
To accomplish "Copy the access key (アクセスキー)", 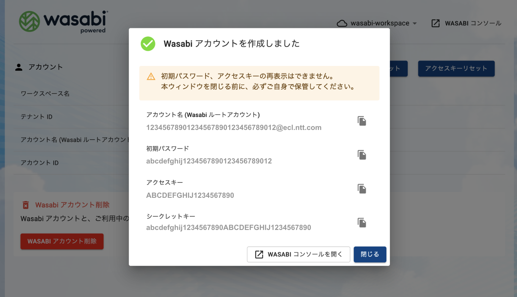I will [x=362, y=189].
